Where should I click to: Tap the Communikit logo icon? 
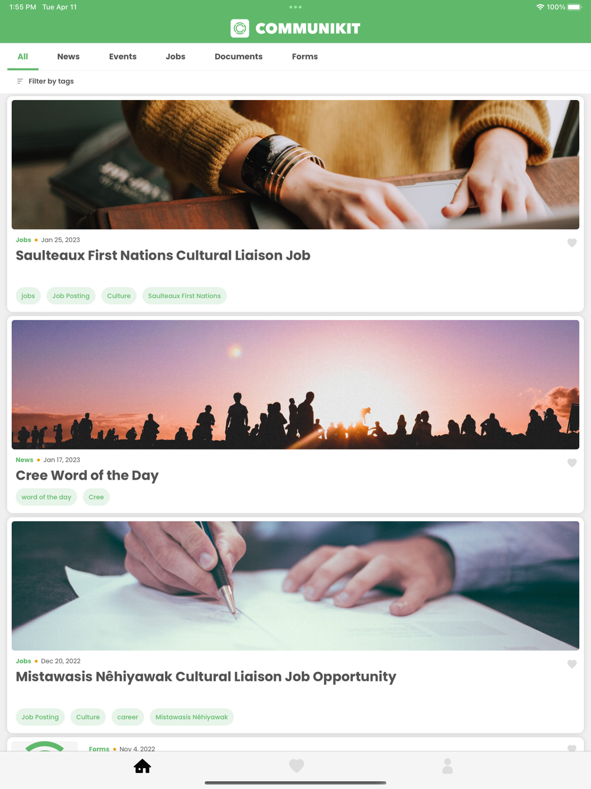240,28
